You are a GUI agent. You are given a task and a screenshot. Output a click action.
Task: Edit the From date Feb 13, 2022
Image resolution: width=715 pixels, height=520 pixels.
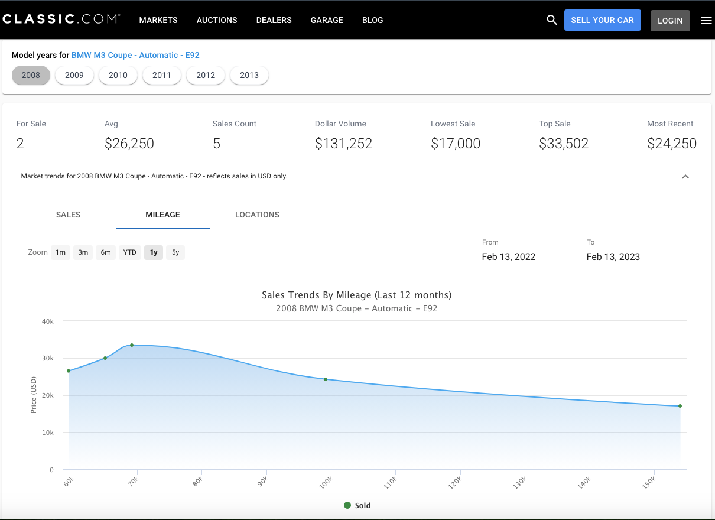pyautogui.click(x=509, y=257)
